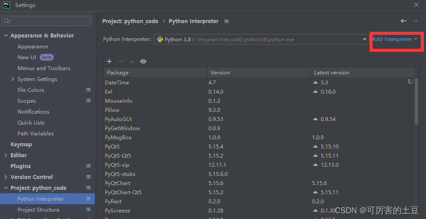Image resolution: width=426 pixels, height=219 pixels.
Task: Click the minus icon to uninstall package
Action: [121, 61]
